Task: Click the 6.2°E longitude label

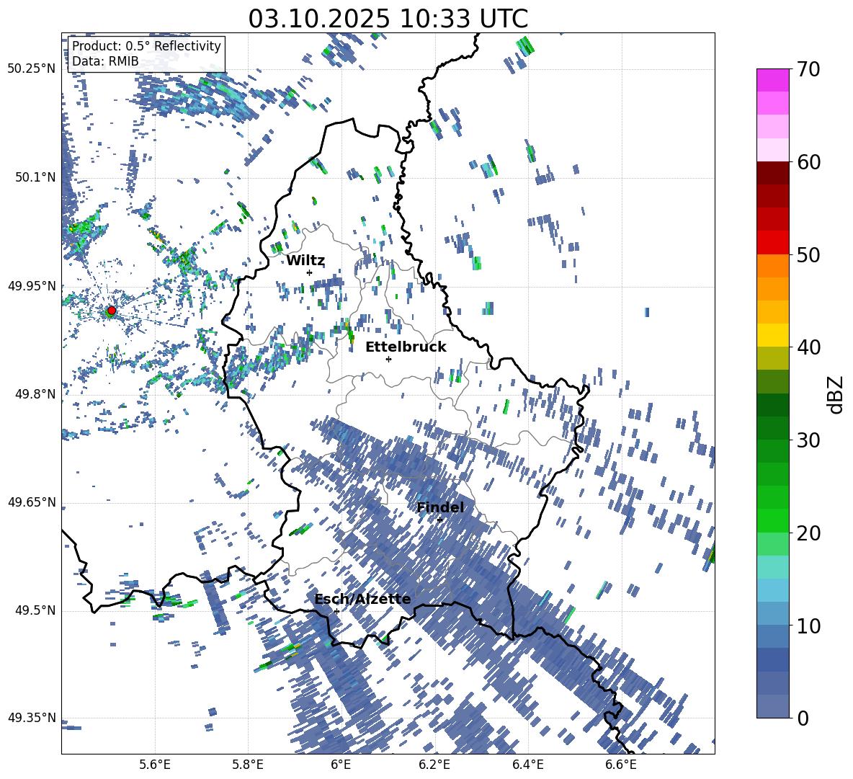Action: [434, 765]
